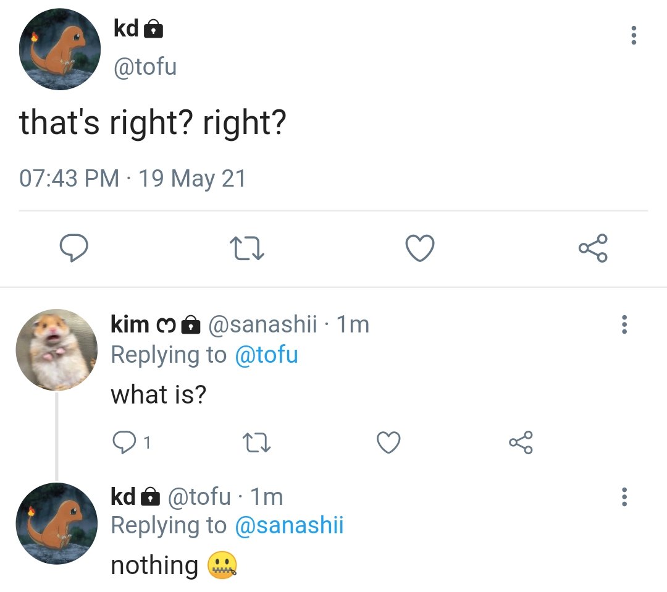
Task: Reply to kim's "what is?" tweet
Action: point(124,442)
